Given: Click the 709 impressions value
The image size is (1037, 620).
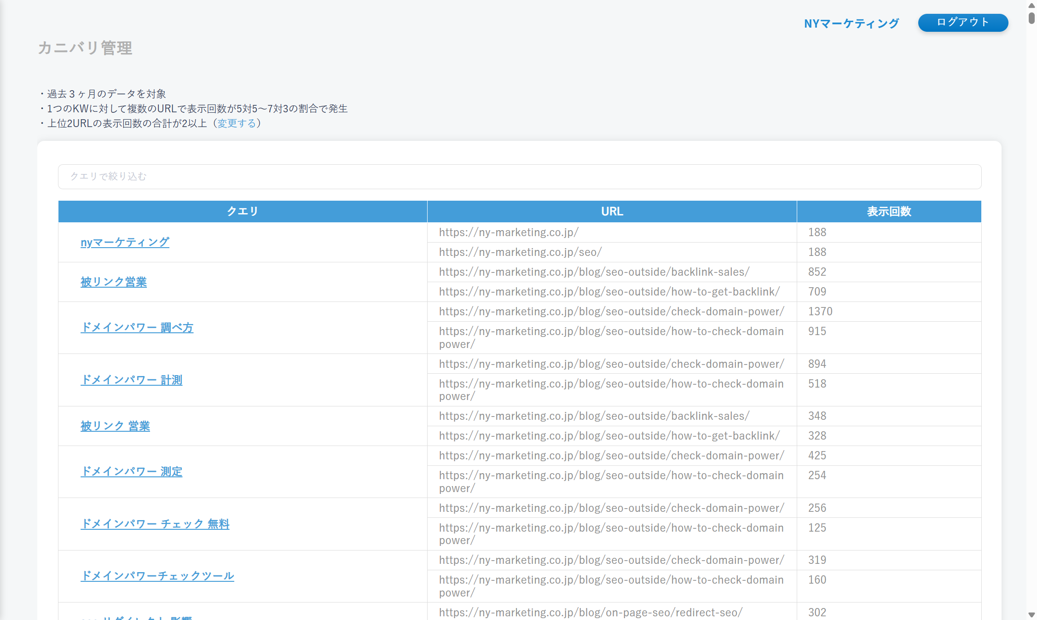Looking at the screenshot, I should point(817,292).
